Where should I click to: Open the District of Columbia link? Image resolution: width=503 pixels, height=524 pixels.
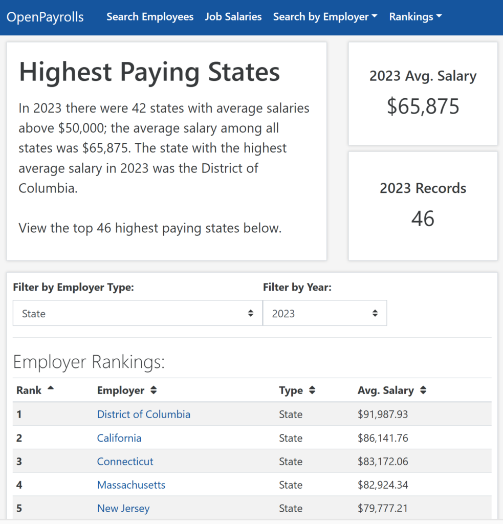[143, 414]
